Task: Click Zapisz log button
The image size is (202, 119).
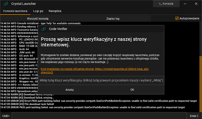Action: click(113, 19)
